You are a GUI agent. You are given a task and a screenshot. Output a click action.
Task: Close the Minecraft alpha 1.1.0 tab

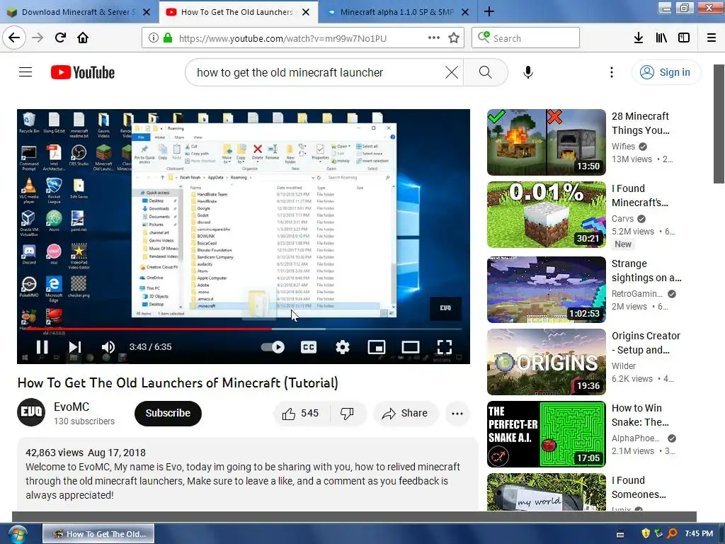coord(466,12)
